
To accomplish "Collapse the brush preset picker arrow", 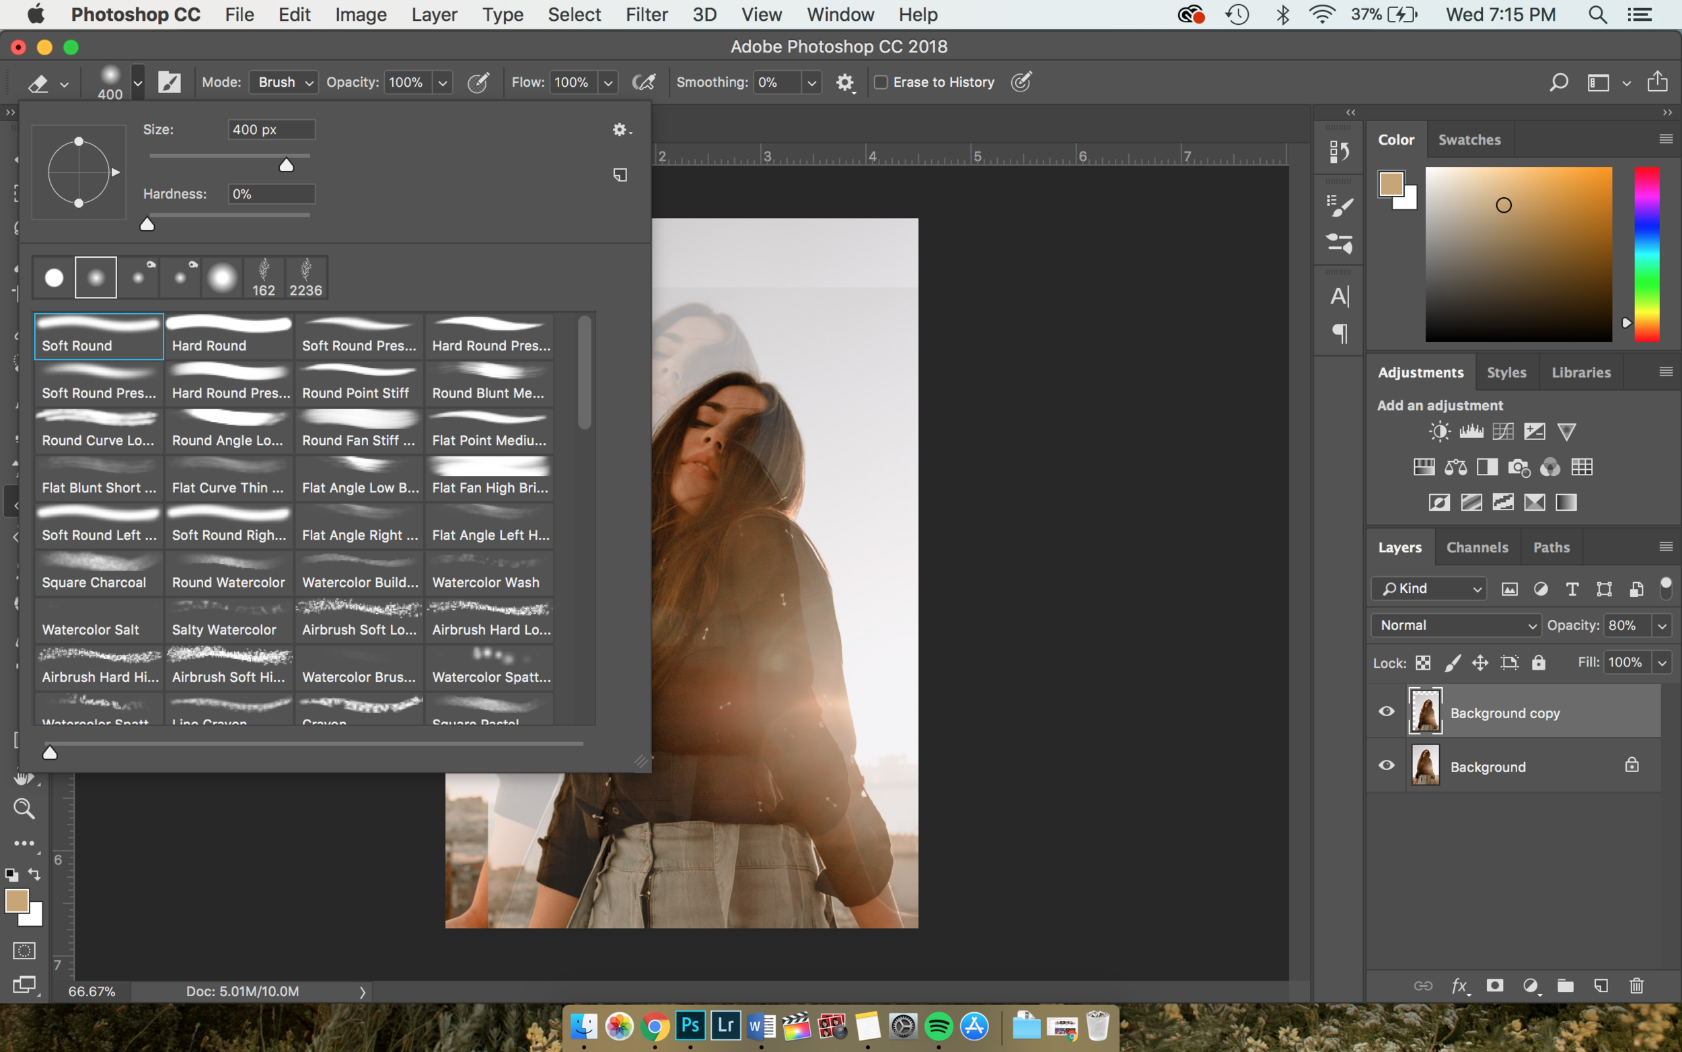I will click(138, 83).
